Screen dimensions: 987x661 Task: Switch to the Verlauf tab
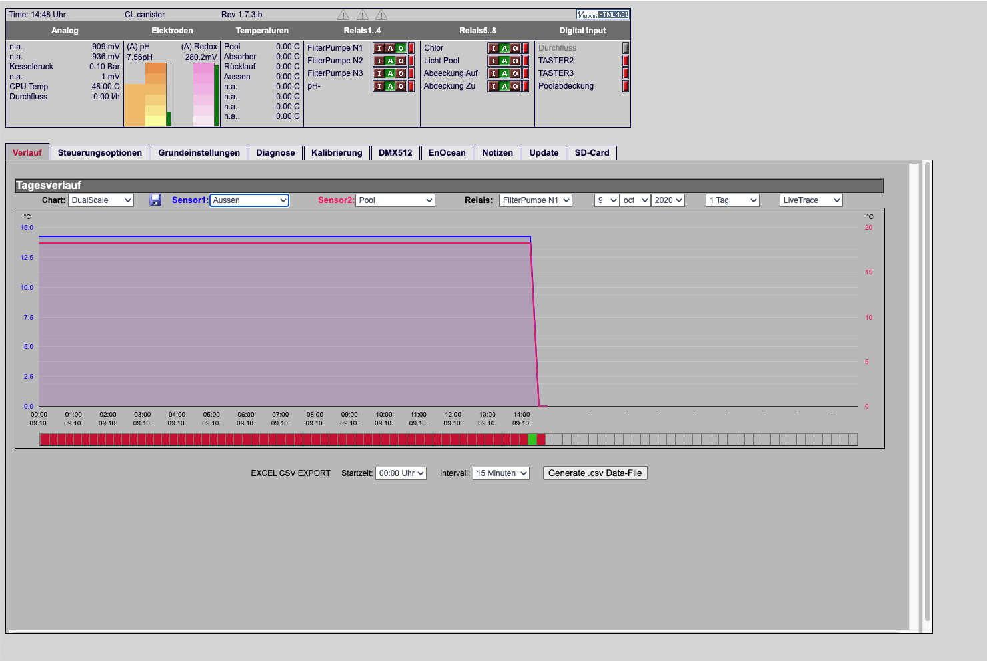pos(27,152)
